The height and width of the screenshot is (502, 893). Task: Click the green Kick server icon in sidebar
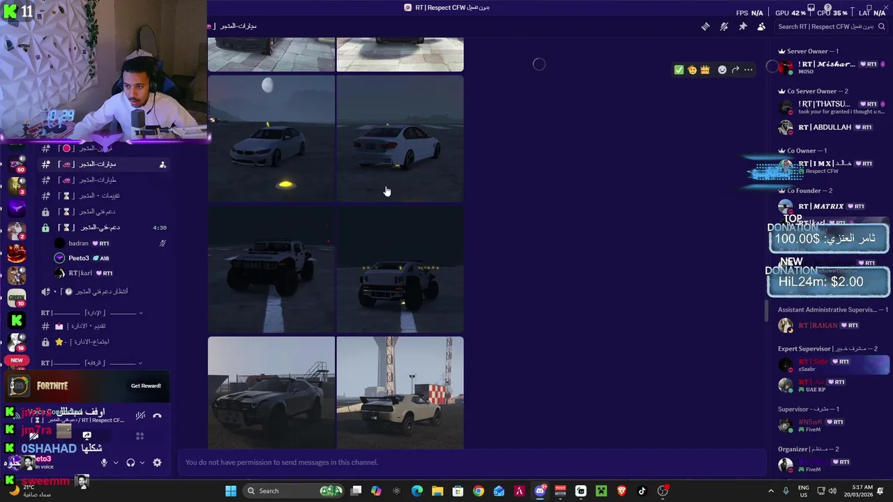(x=17, y=320)
